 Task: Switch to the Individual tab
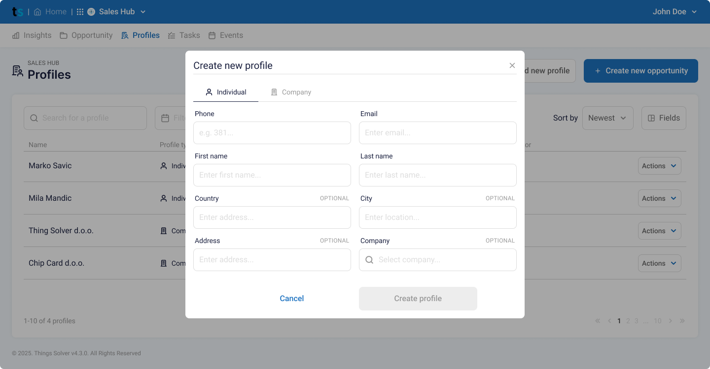click(226, 92)
